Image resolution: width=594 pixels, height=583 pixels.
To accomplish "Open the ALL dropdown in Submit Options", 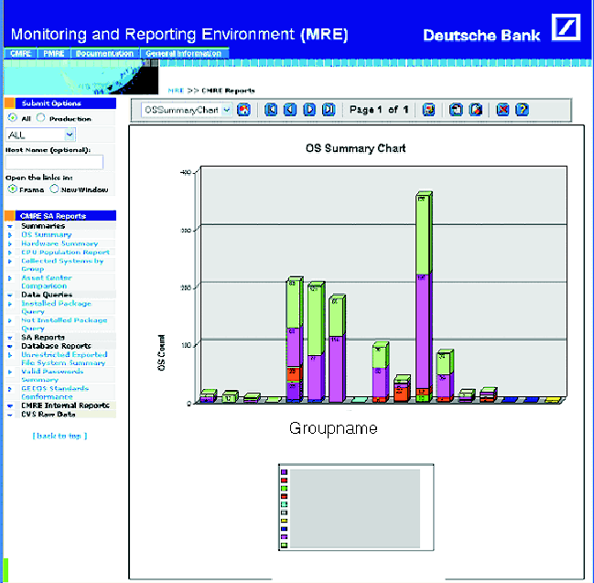I will coord(40,135).
